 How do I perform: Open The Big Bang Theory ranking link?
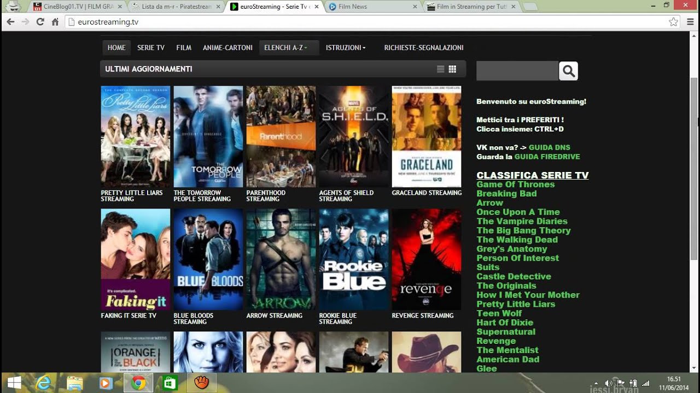click(x=523, y=230)
